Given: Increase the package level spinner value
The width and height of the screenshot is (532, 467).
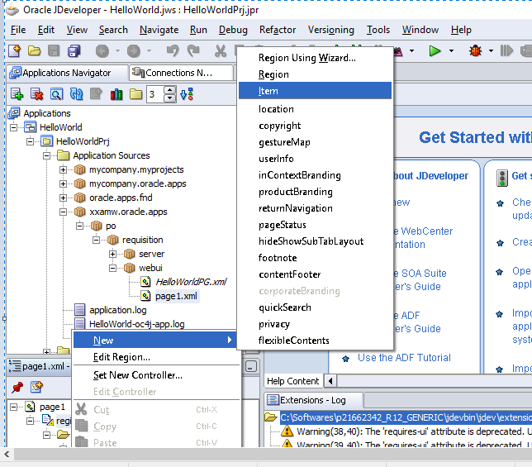Looking at the screenshot, I should coord(170,90).
